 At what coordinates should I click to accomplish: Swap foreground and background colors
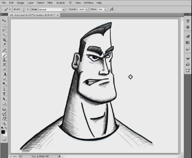click(6, 128)
